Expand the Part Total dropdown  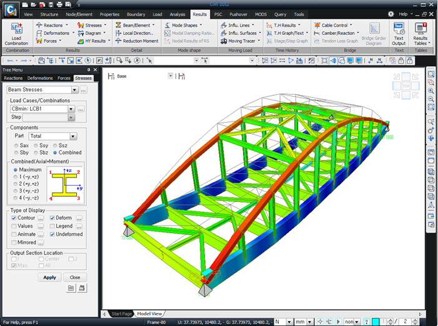pyautogui.click(x=73, y=137)
